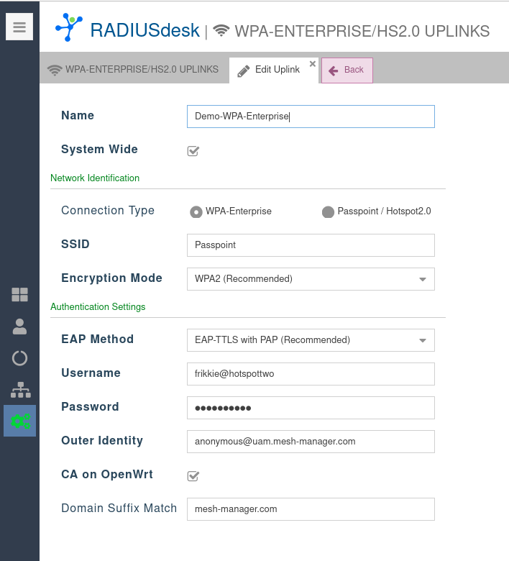Select the WPA-Enterprise radio option

196,211
